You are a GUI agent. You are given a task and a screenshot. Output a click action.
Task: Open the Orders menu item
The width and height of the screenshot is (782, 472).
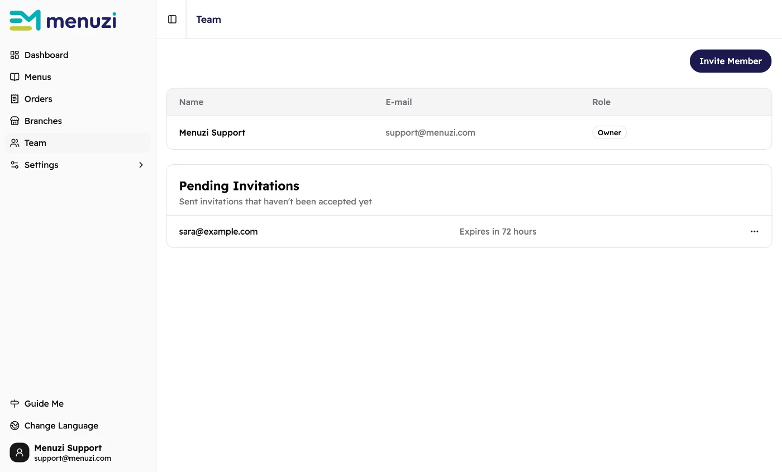tap(78, 99)
